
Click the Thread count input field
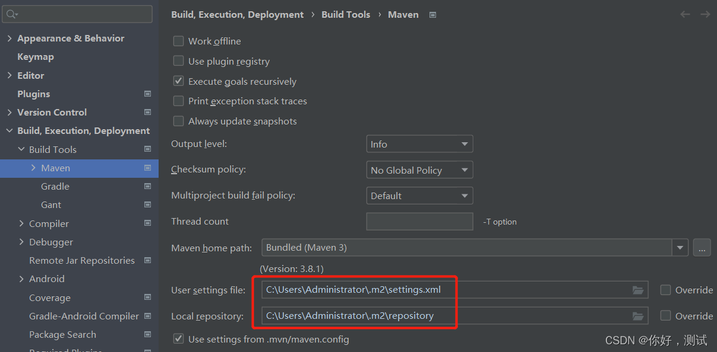pyautogui.click(x=419, y=222)
